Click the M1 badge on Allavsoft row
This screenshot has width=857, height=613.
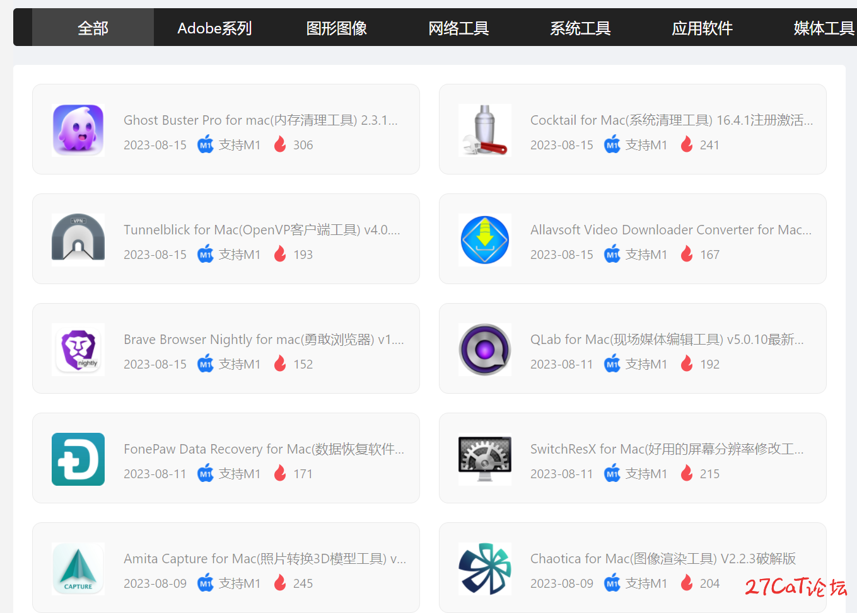coord(612,254)
